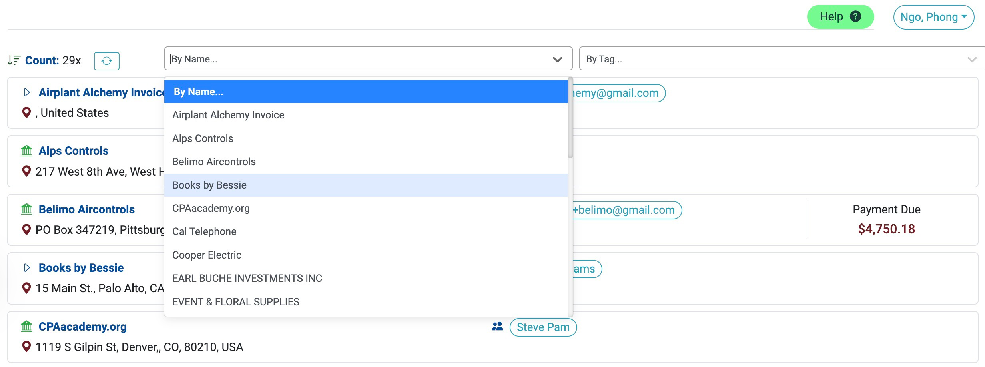
Task: Select the highlighted By Name... option
Action: point(366,92)
